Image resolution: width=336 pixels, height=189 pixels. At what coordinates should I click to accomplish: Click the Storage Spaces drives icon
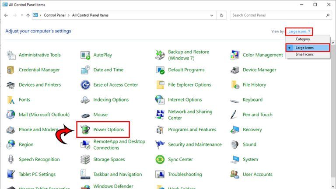[85, 159]
